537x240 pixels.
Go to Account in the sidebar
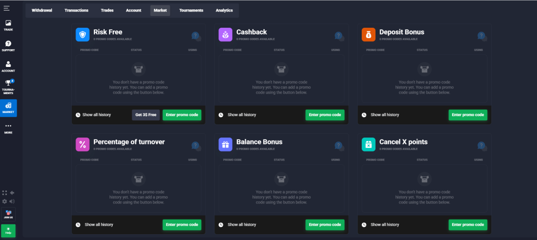pyautogui.click(x=8, y=66)
